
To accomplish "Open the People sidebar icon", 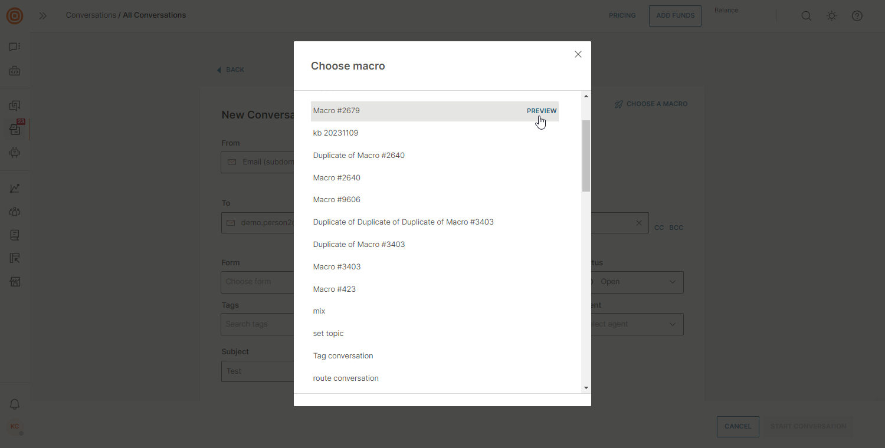I will [x=15, y=212].
